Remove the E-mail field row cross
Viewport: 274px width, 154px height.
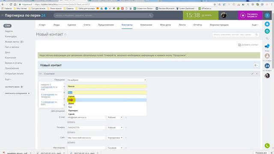coord(126,118)
